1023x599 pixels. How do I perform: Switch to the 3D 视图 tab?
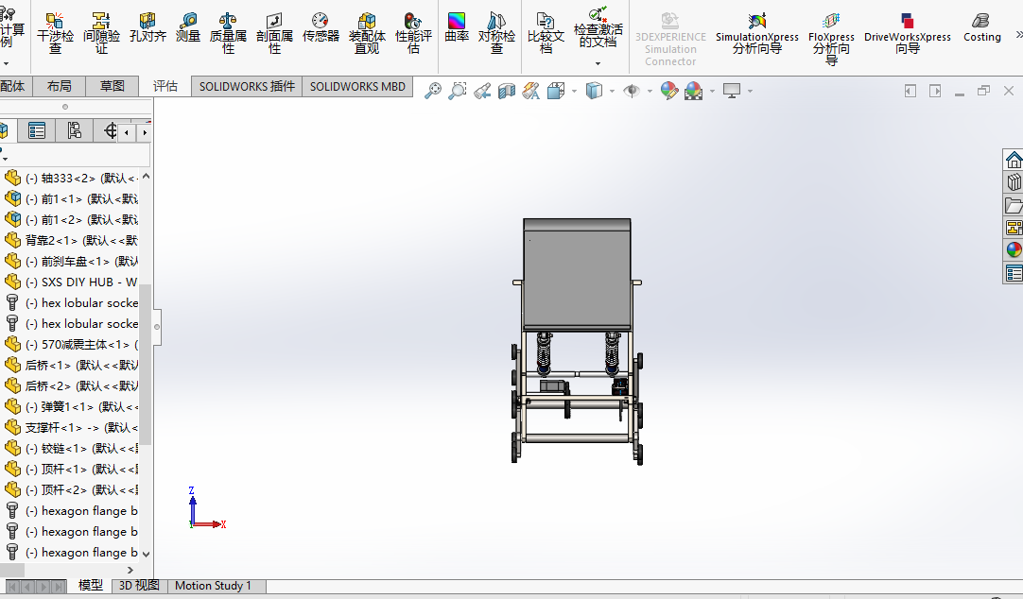pyautogui.click(x=139, y=586)
